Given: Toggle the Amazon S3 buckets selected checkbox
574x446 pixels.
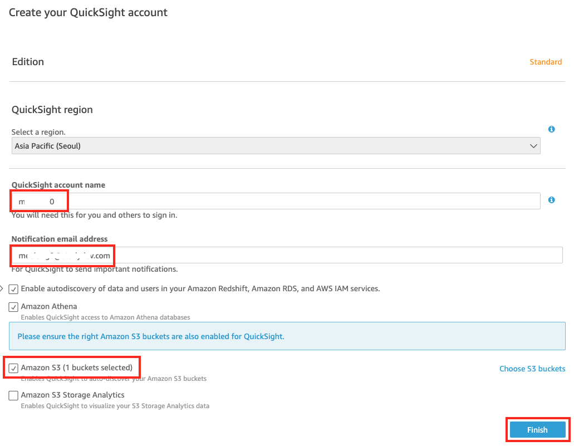Looking at the screenshot, I should point(13,368).
